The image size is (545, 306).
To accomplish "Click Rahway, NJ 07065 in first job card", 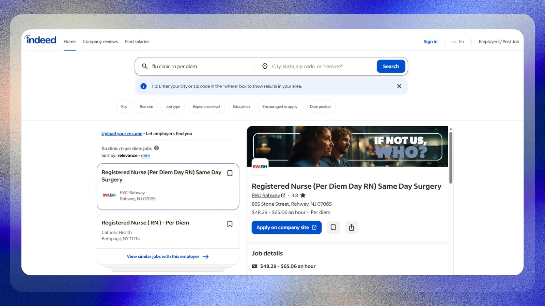I will tap(138, 199).
